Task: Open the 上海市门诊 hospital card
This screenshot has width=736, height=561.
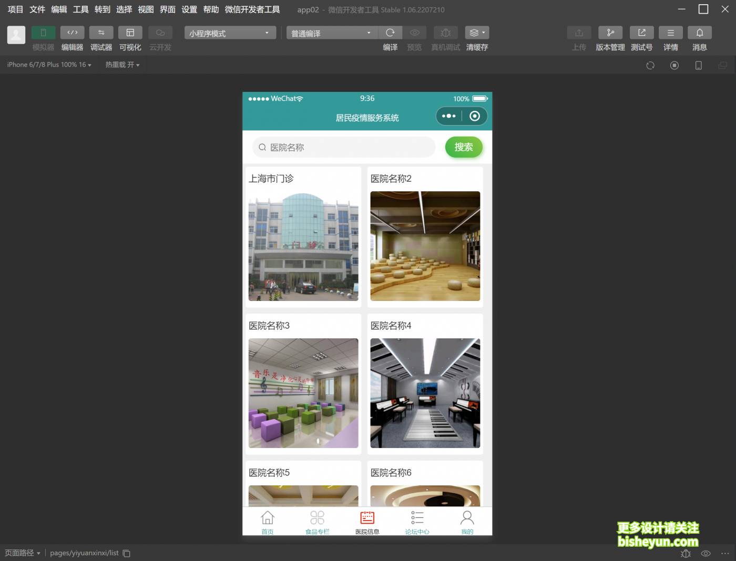Action: click(x=303, y=237)
